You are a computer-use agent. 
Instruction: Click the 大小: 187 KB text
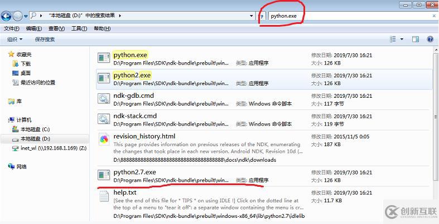(326, 144)
